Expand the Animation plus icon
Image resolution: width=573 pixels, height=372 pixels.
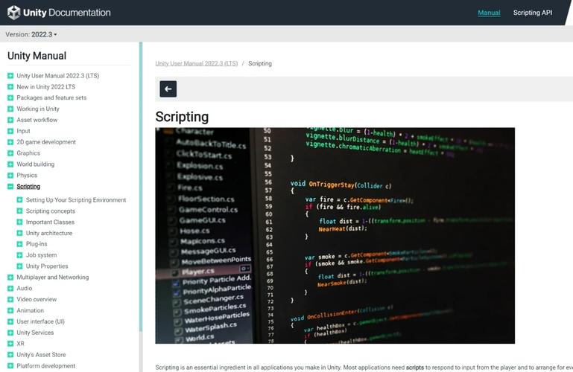[x=10, y=310]
